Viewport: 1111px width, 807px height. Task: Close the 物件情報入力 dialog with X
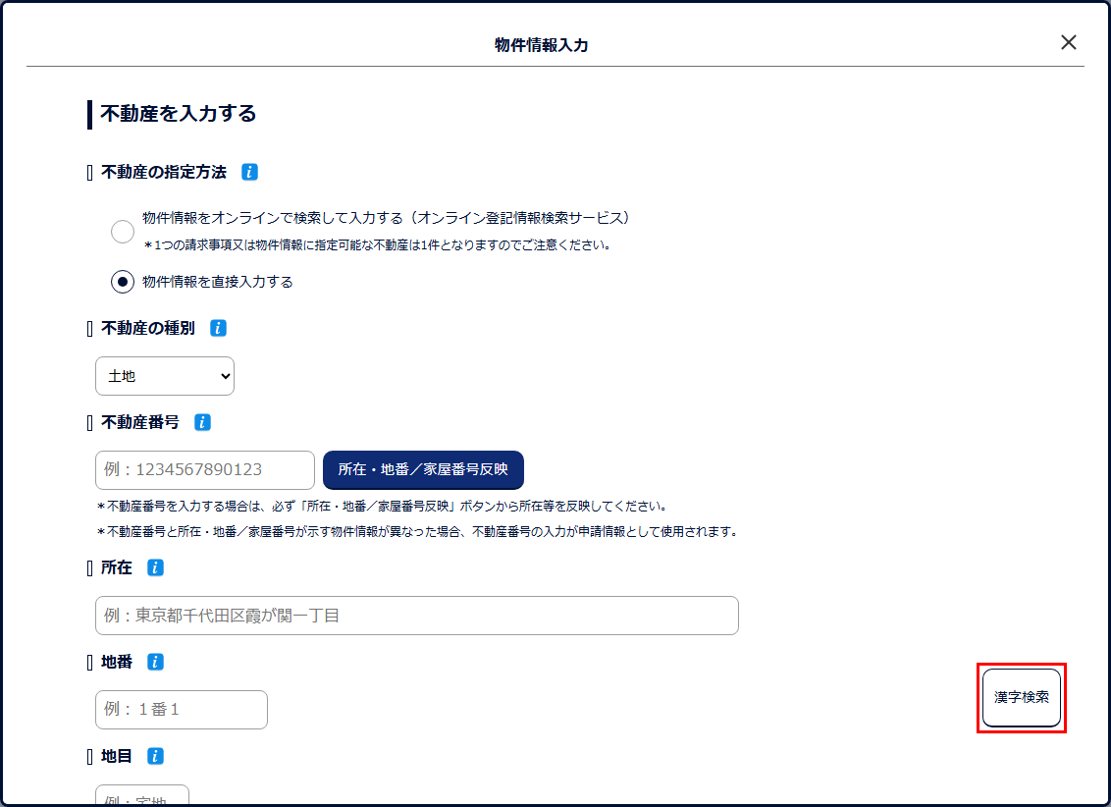tap(1068, 42)
